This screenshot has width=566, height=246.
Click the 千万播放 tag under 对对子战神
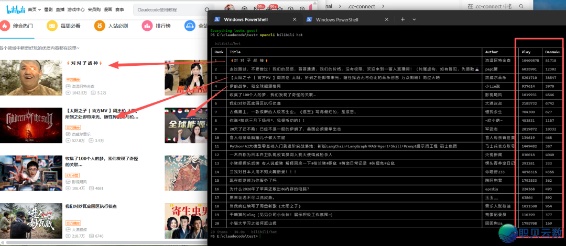[73, 80]
